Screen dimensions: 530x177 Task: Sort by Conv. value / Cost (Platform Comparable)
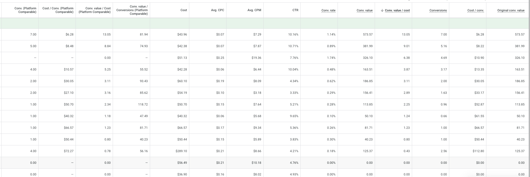pyautogui.click(x=95, y=10)
